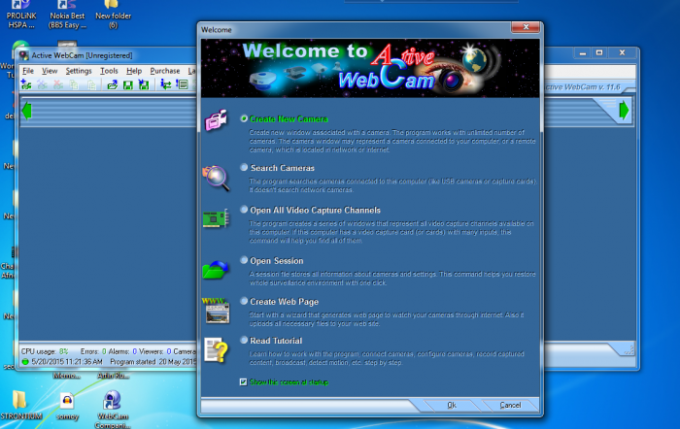Click the Active WebCam v. 11.6 label
The height and width of the screenshot is (429, 680).
pos(583,87)
